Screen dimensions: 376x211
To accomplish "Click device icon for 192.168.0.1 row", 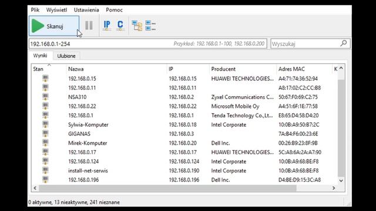I will click(45, 115).
